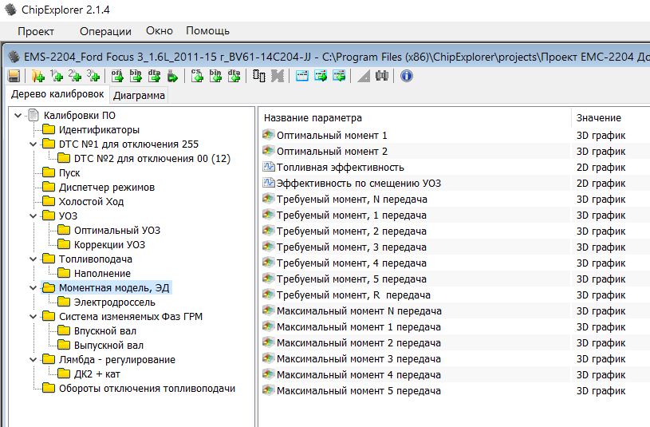Image resolution: width=650 pixels, height=427 pixels.
Task: Click the blue info icon in toolbar
Action: pos(407,76)
